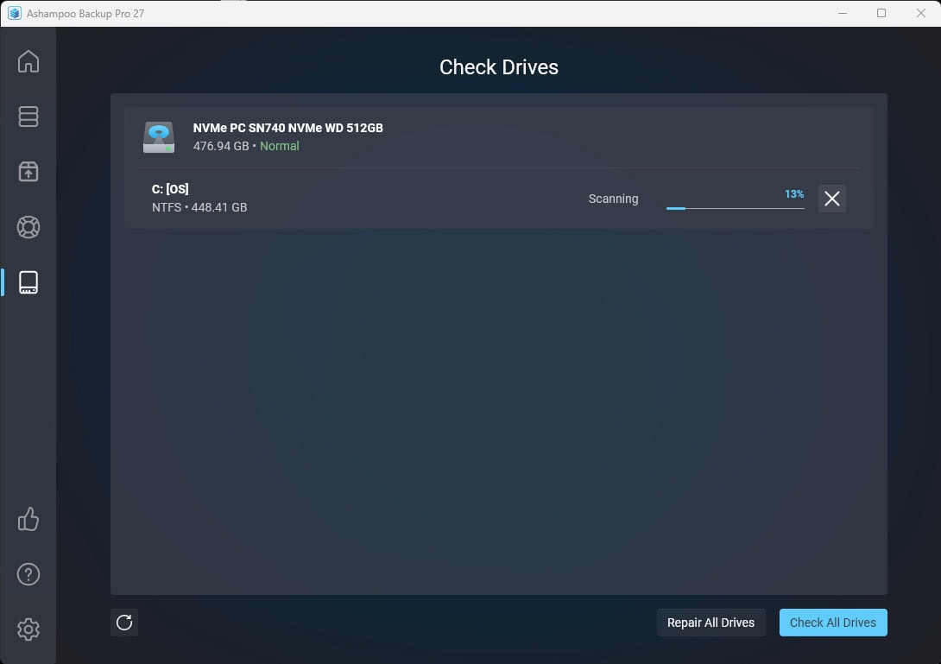Click the Scanning status label

(x=613, y=199)
